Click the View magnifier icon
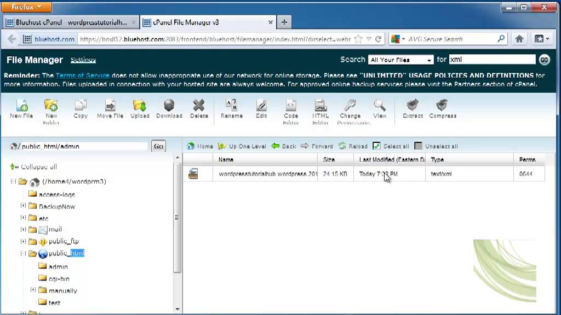 [380, 109]
